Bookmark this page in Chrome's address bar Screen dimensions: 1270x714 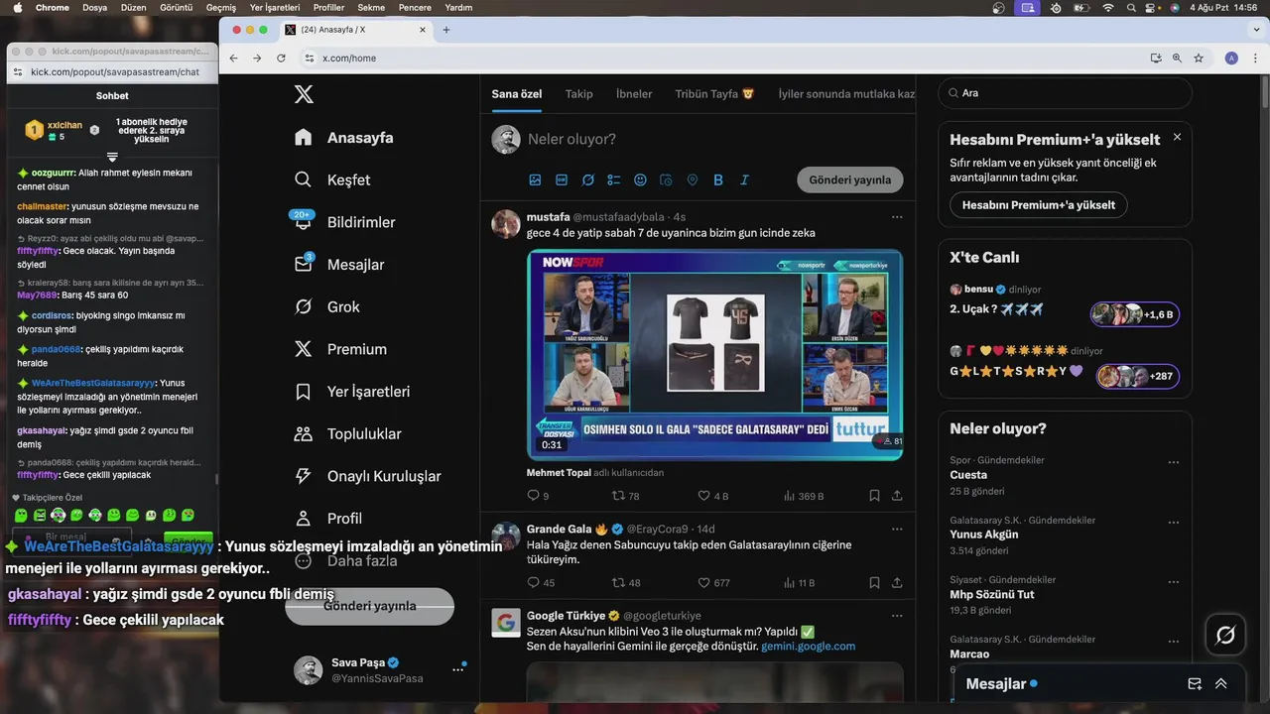(1199, 59)
